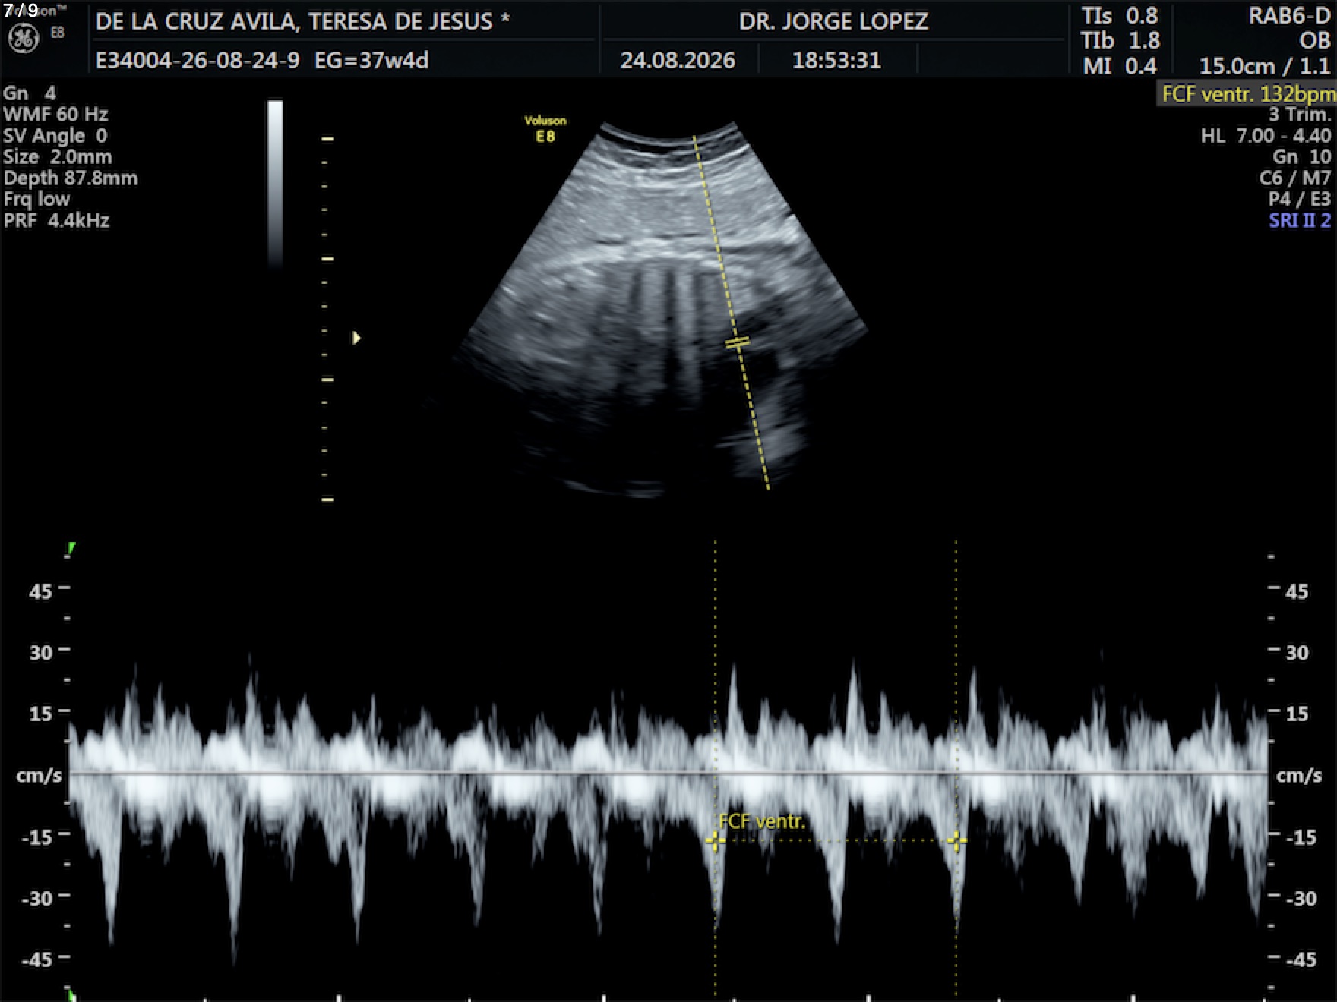Image resolution: width=1337 pixels, height=1002 pixels.
Task: Click the Doppler sample volume gate marker
Action: [x=737, y=342]
